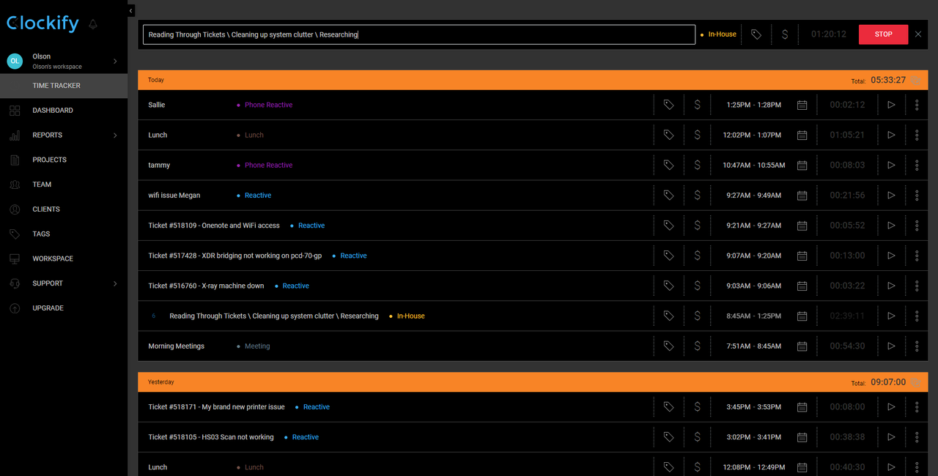
Task: Open the tag icon on the Sallie entry
Action: (x=668, y=105)
